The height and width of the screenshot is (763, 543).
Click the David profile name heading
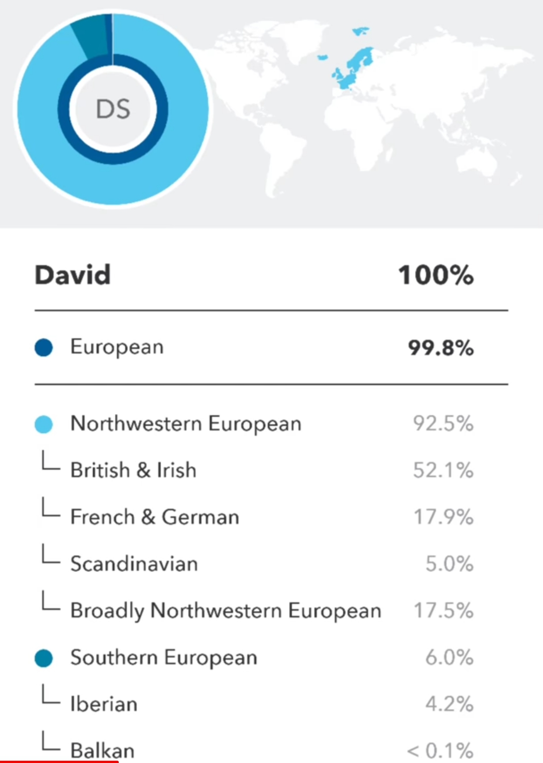click(73, 275)
